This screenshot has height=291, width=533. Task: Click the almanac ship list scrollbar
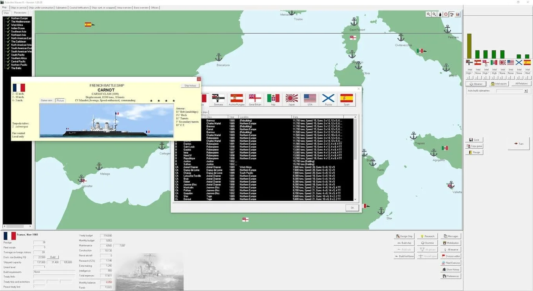[355, 158]
